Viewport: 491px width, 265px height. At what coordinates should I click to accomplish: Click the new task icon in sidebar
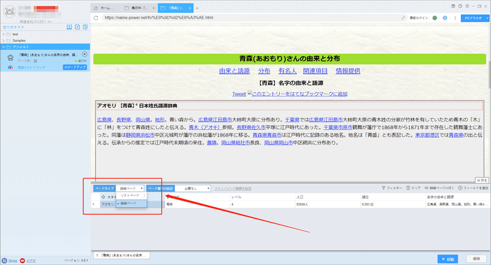point(77,27)
